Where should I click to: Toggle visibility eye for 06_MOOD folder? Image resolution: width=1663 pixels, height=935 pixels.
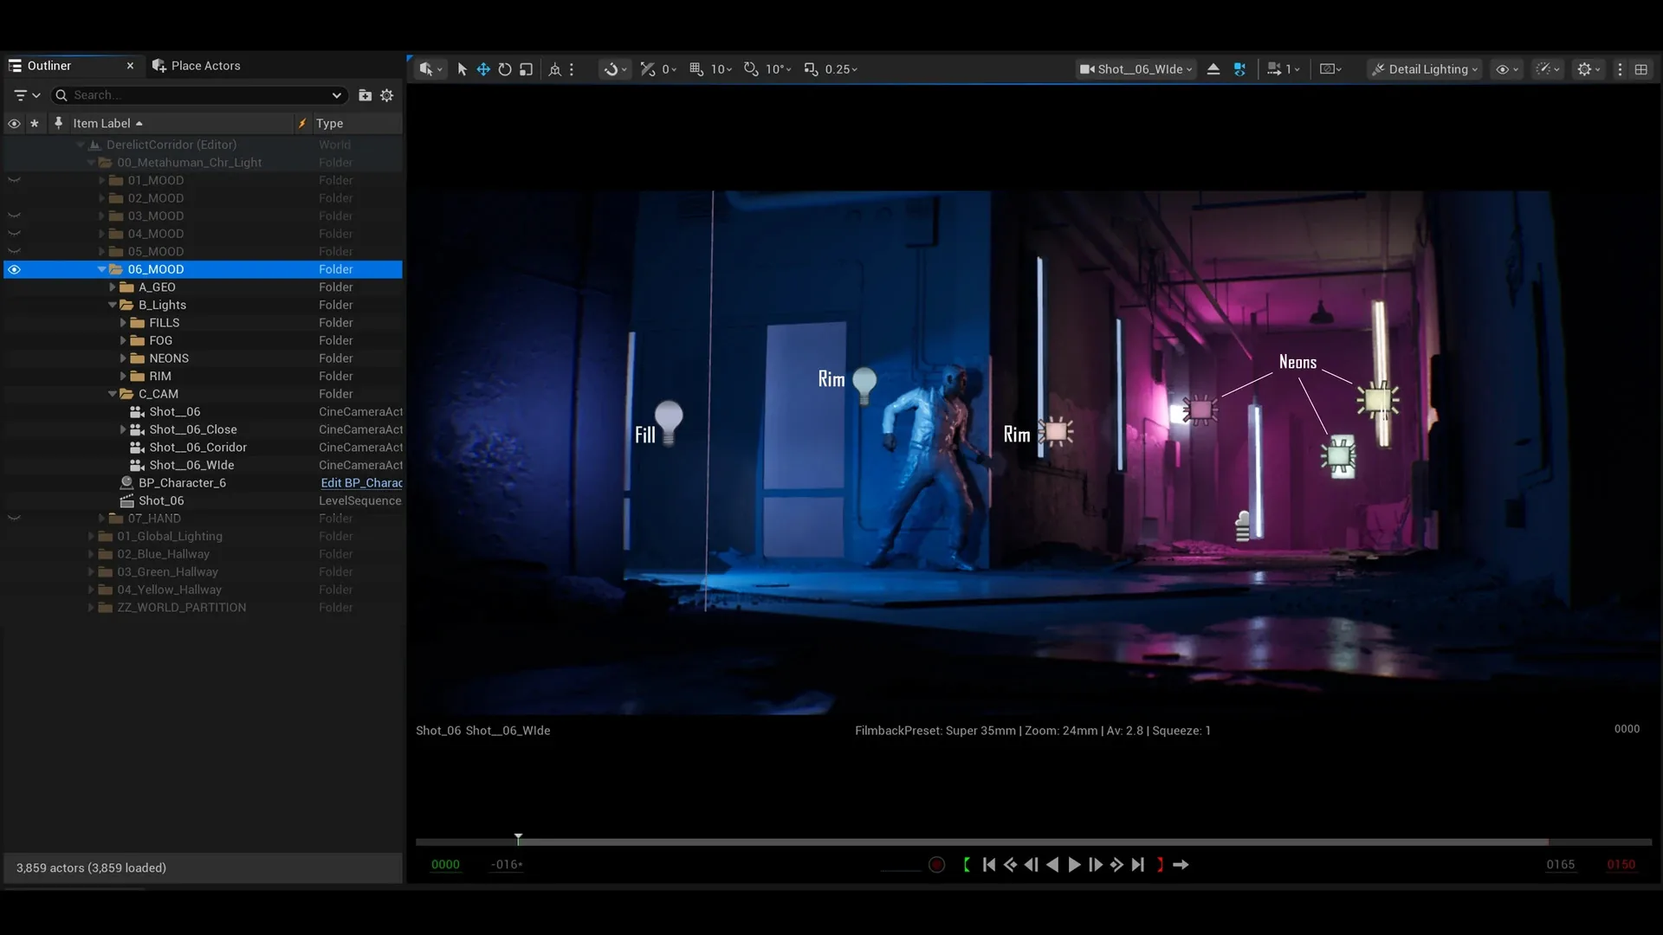14,269
